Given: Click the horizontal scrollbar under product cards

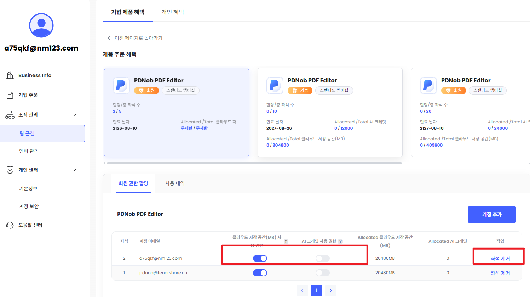Looking at the screenshot, I should (x=254, y=163).
